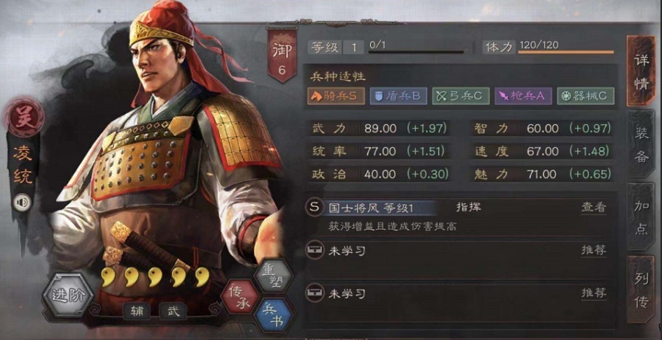Open the 重塑 gray hexagon

(274, 276)
